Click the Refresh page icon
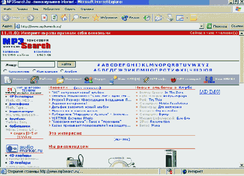Viewport: 244px width, 176px height. [x=54, y=18]
